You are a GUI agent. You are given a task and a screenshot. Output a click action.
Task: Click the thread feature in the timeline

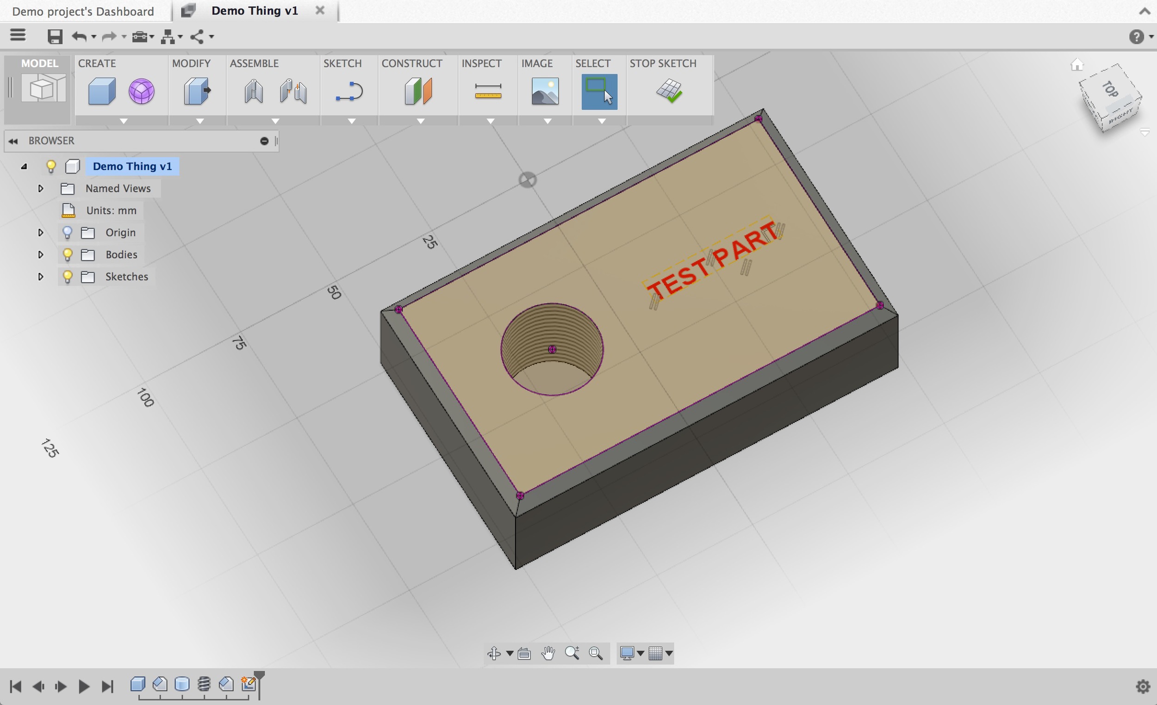pyautogui.click(x=204, y=684)
